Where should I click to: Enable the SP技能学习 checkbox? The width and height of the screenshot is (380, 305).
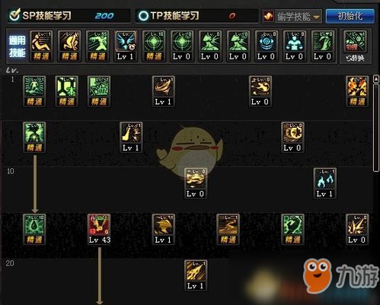click(x=14, y=15)
